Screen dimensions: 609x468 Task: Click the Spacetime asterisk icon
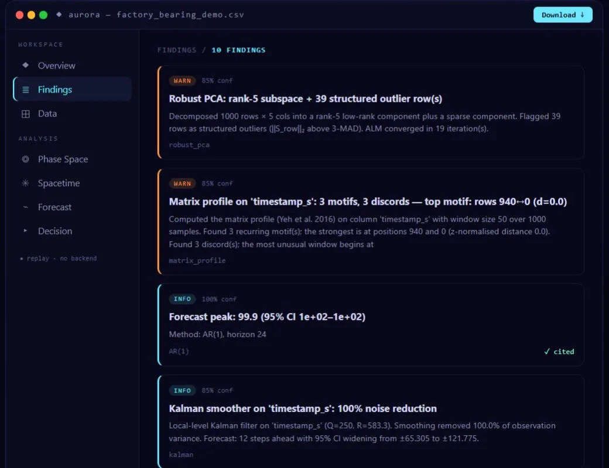pos(26,183)
